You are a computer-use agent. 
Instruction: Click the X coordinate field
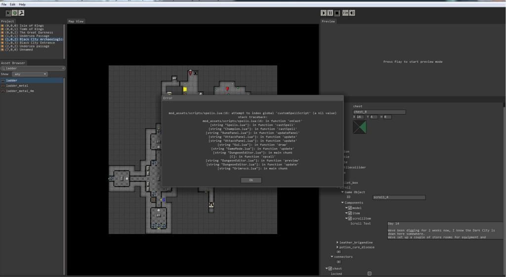(360, 117)
